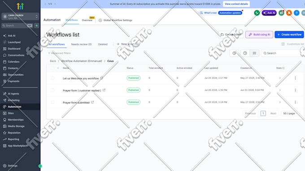The height and width of the screenshot is (171, 305).
Task: Check the Prayer form submitted row
Action: [52, 102]
